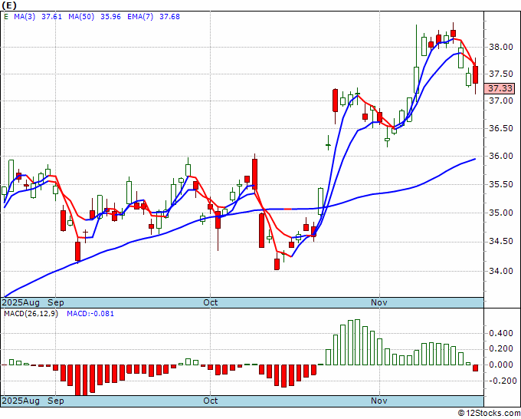This screenshot has width=521, height=419.
Task: Click the EMA(7) value 37.68
Action: coord(169,17)
